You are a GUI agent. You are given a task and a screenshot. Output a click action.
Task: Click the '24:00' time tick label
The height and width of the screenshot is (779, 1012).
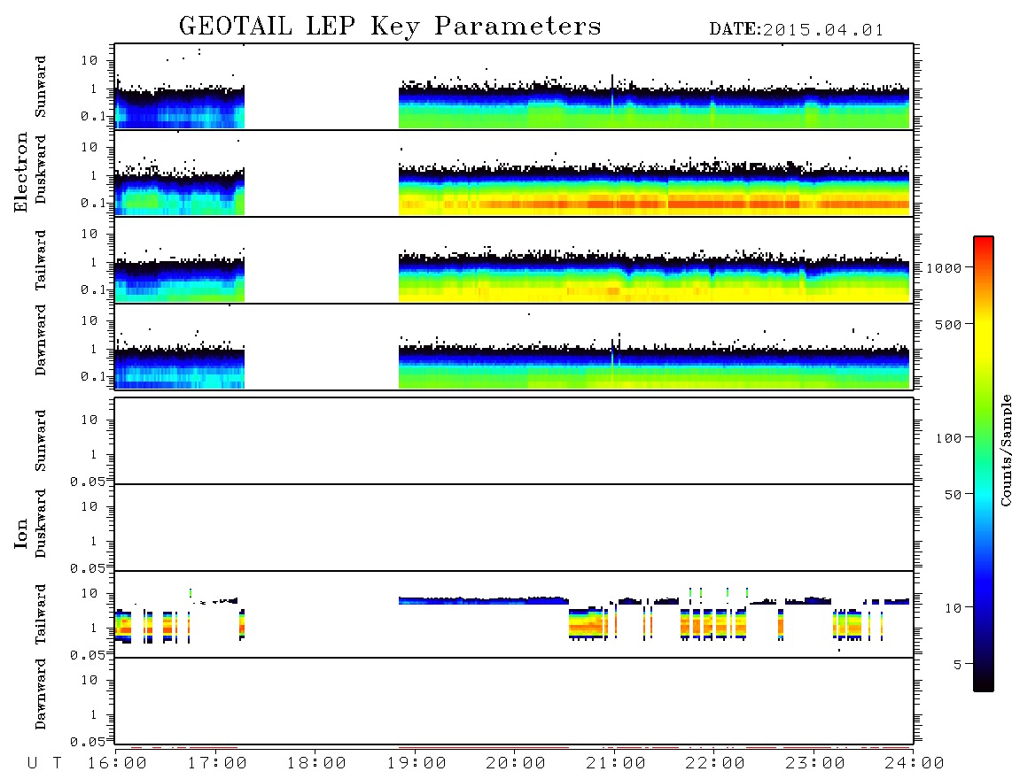(915, 764)
